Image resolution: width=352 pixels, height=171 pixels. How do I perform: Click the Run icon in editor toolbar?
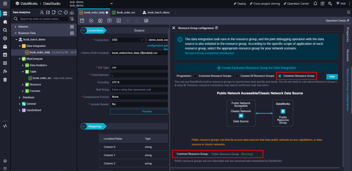pos(91,21)
